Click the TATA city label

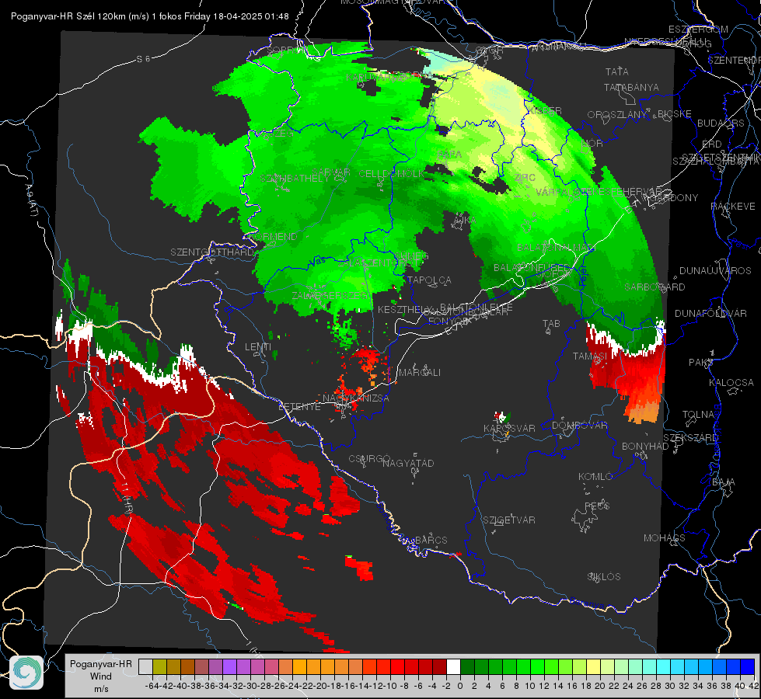click(x=617, y=71)
